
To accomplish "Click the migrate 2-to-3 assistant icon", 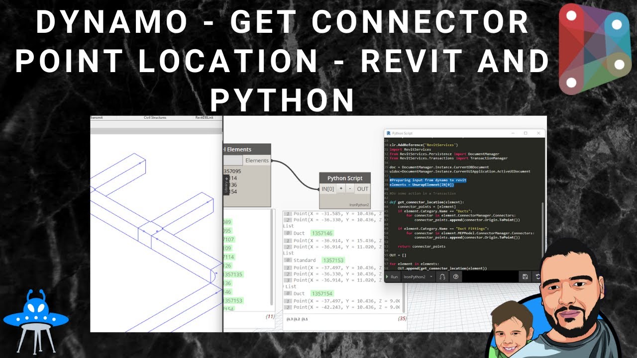I will 442,276.
